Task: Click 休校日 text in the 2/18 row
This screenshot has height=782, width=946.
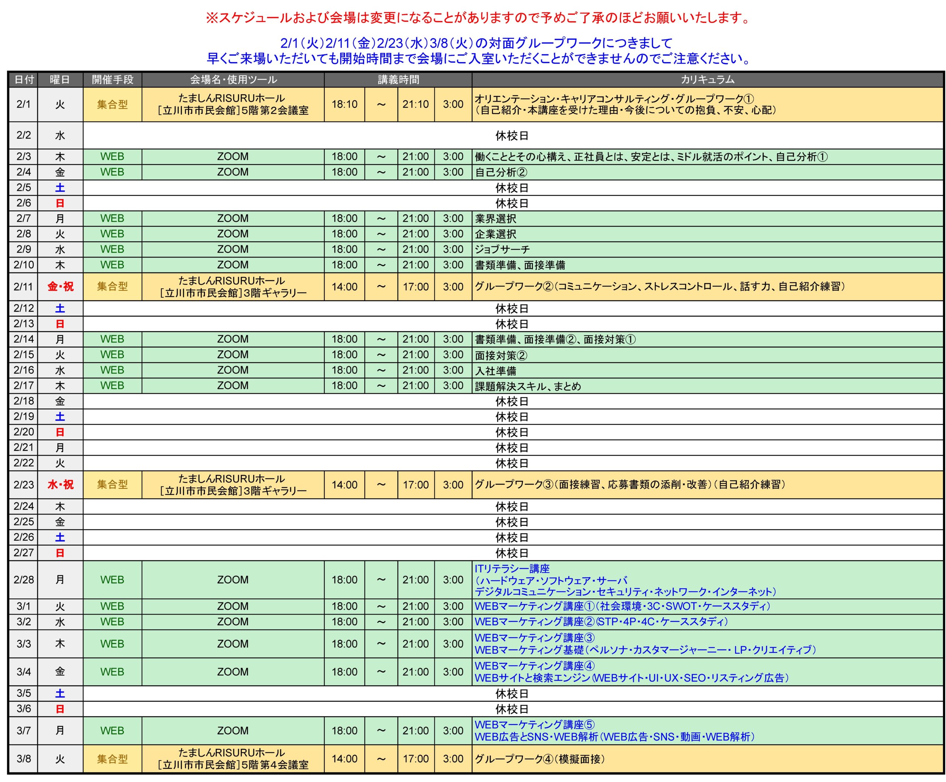Action: point(512,401)
